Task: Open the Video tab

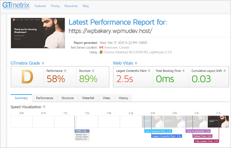Action: (106, 98)
